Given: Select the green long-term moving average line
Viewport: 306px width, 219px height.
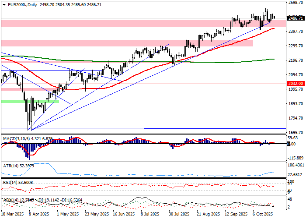Looking at the screenshot, I should (x=219, y=62).
